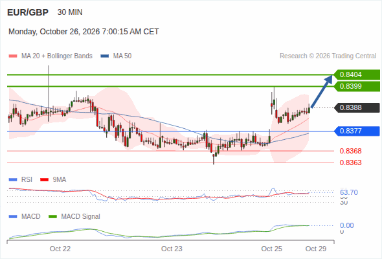The height and width of the screenshot is (259, 382).
Task: Click the MACD blue legend swatch
Action: coord(13,217)
